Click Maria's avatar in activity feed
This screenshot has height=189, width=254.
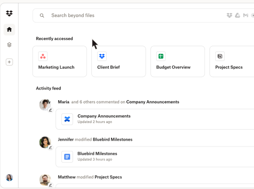(45, 105)
